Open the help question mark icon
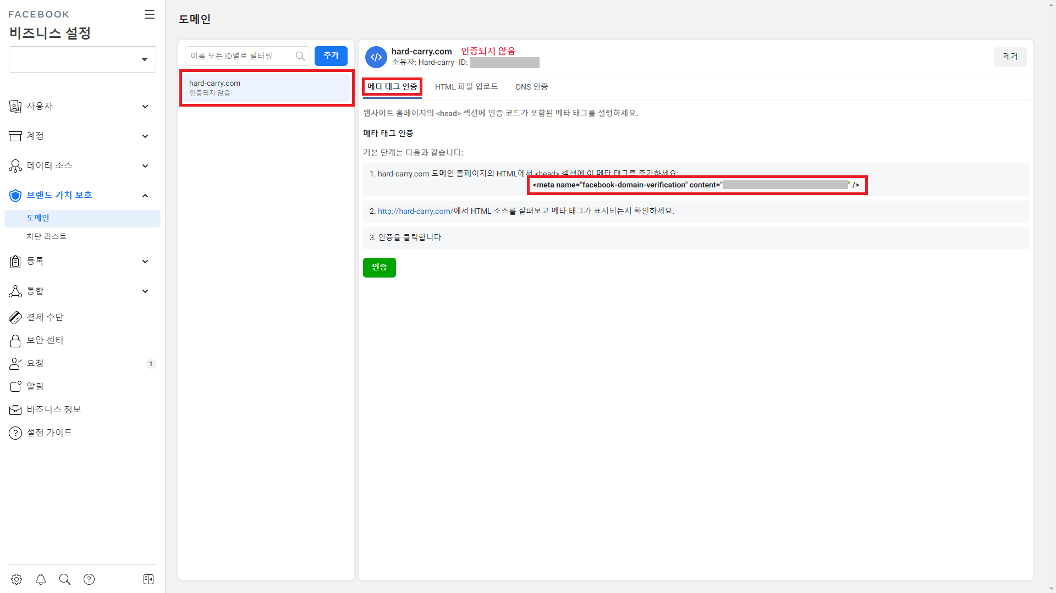This screenshot has height=593, width=1056. tap(89, 579)
